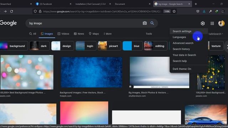This screenshot has height=128, width=228.
Task: Filter images by background chip
Action: click(14, 46)
